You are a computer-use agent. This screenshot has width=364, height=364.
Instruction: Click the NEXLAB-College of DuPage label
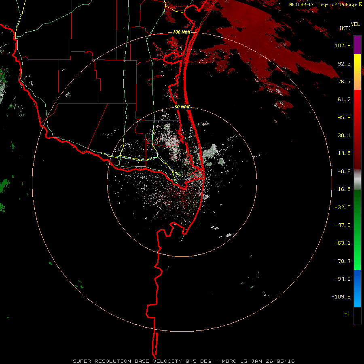pos(325,4)
